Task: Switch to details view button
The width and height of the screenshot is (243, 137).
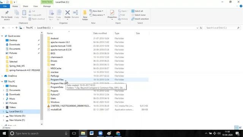Action: tap(236, 127)
